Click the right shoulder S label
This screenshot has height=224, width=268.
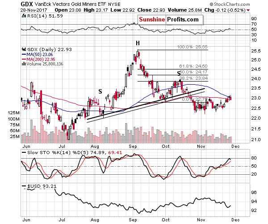pos(179,73)
